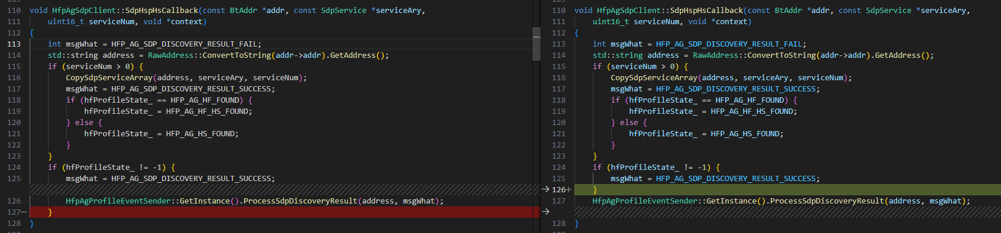Image resolution: width=1001 pixels, height=233 pixels.
Task: Click line number 127− in the left pane
Action: pyautogui.click(x=17, y=212)
